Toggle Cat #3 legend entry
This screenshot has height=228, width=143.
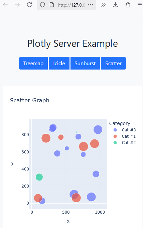pyautogui.click(x=125, y=130)
